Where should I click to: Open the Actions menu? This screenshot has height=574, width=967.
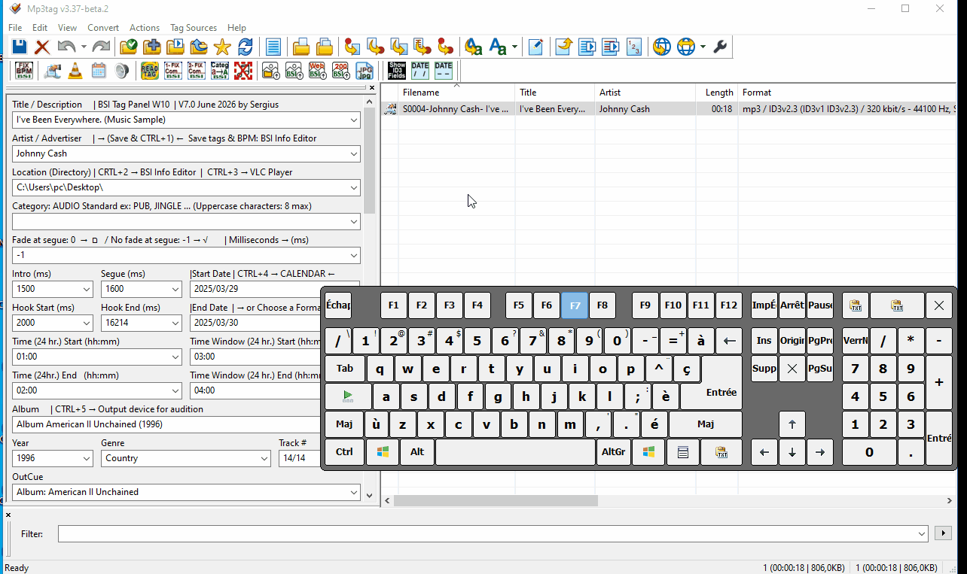(145, 28)
